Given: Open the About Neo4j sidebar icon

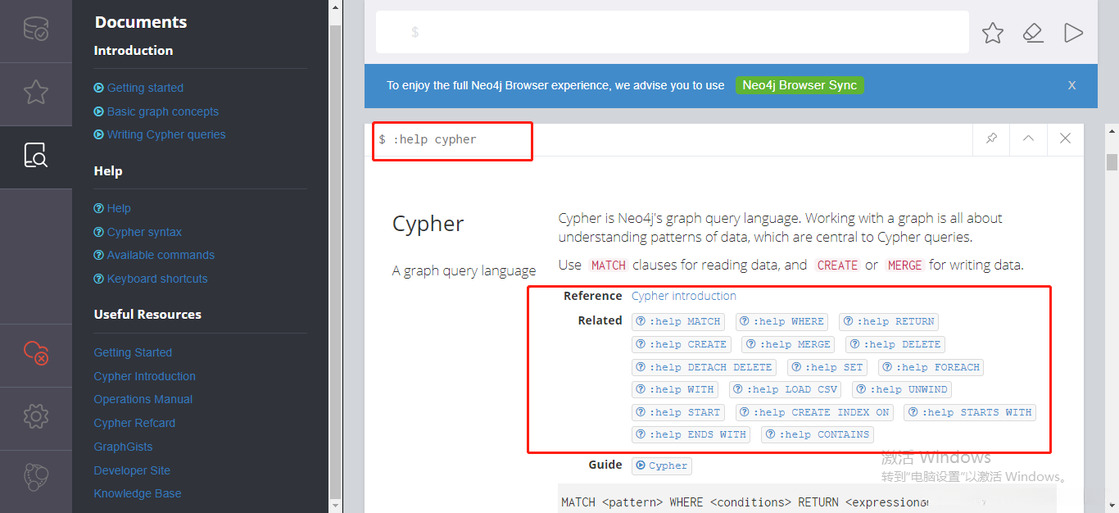Looking at the screenshot, I should (x=36, y=477).
